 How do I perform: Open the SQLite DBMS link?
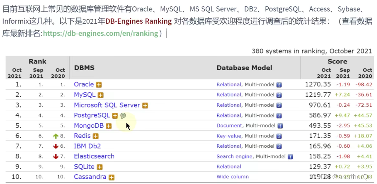(84, 167)
